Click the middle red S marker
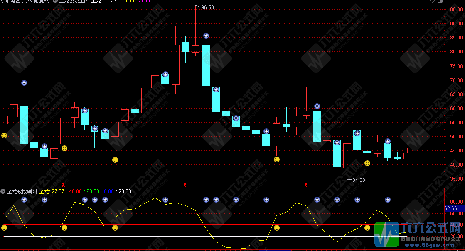This screenshot has width=465, height=251. (x=185, y=185)
